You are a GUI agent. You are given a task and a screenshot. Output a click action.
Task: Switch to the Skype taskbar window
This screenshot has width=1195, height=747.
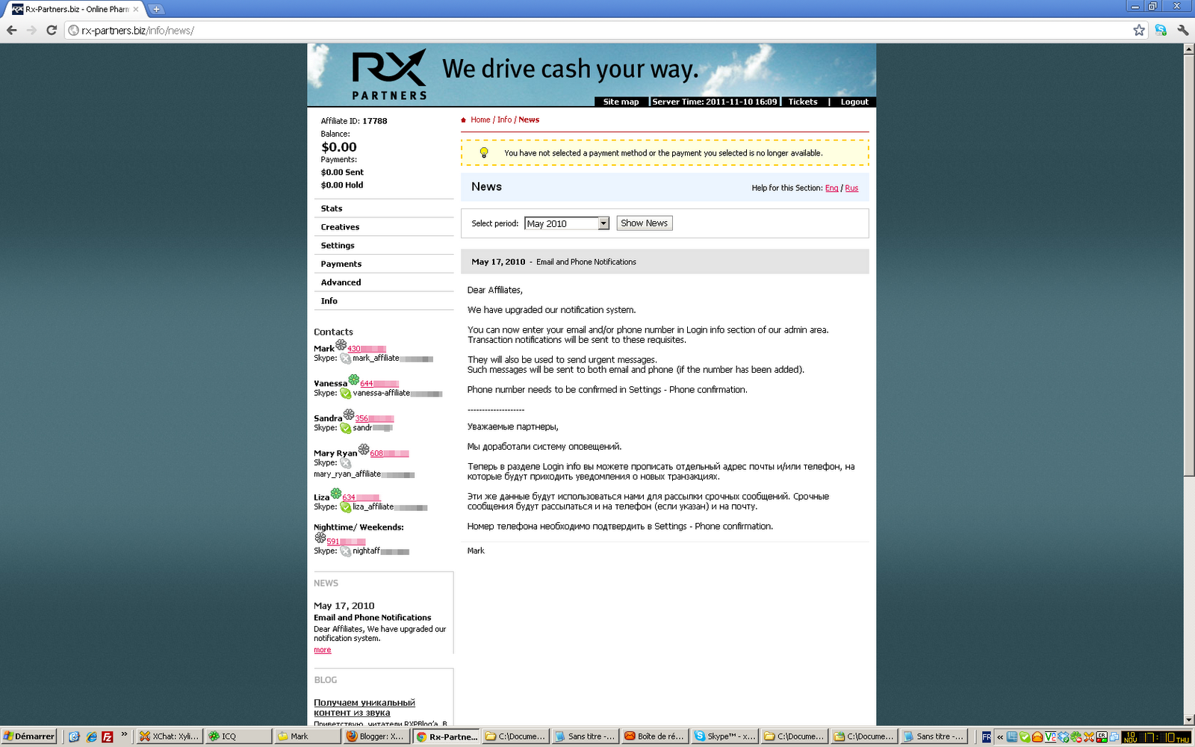coord(724,737)
